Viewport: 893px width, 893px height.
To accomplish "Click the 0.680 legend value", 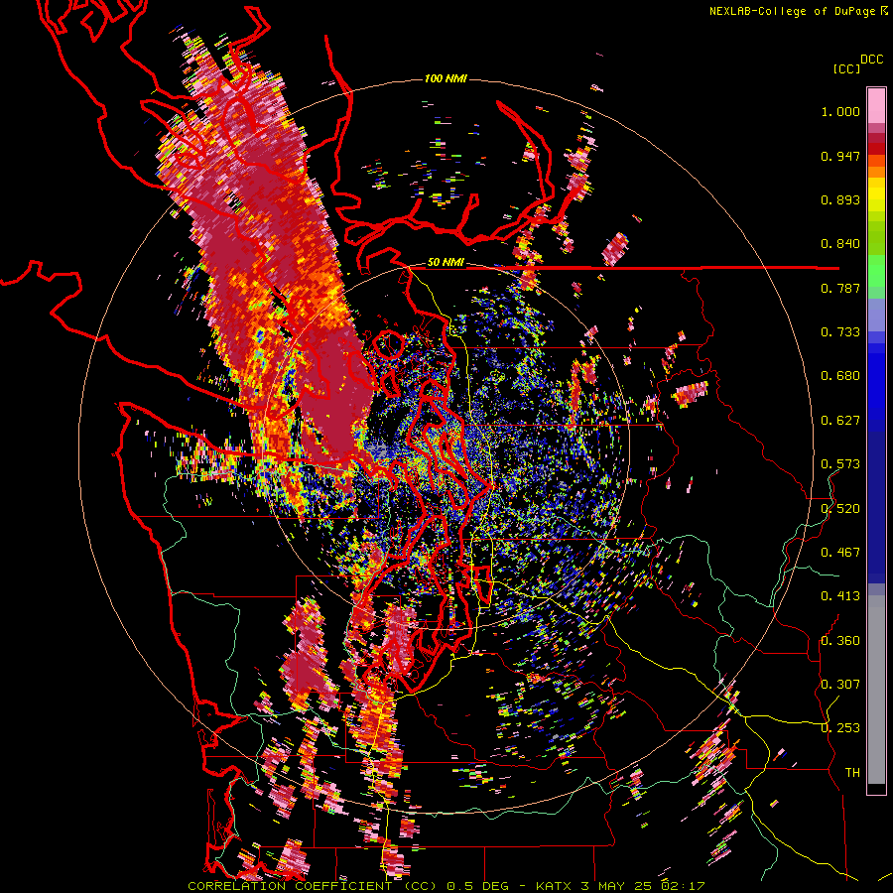I will click(840, 376).
